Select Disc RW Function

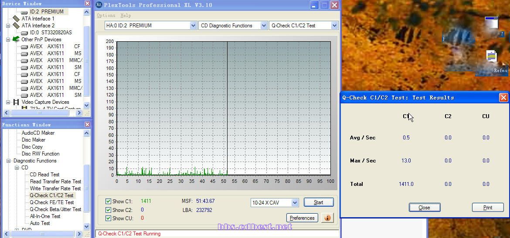click(x=41, y=154)
